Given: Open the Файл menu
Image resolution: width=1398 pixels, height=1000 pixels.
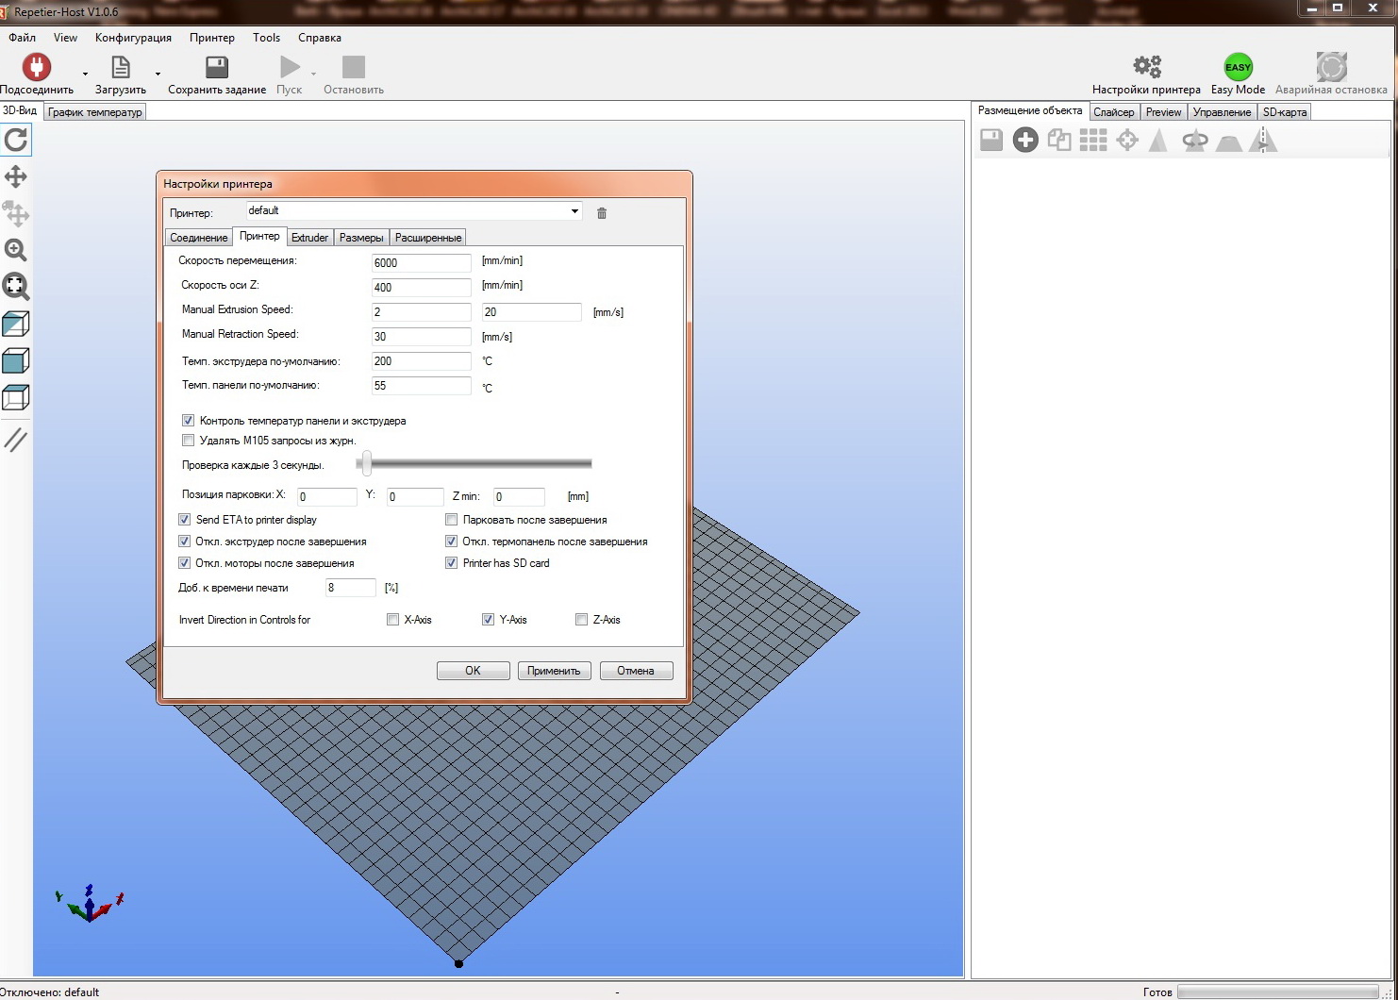Looking at the screenshot, I should pyautogui.click(x=22, y=38).
